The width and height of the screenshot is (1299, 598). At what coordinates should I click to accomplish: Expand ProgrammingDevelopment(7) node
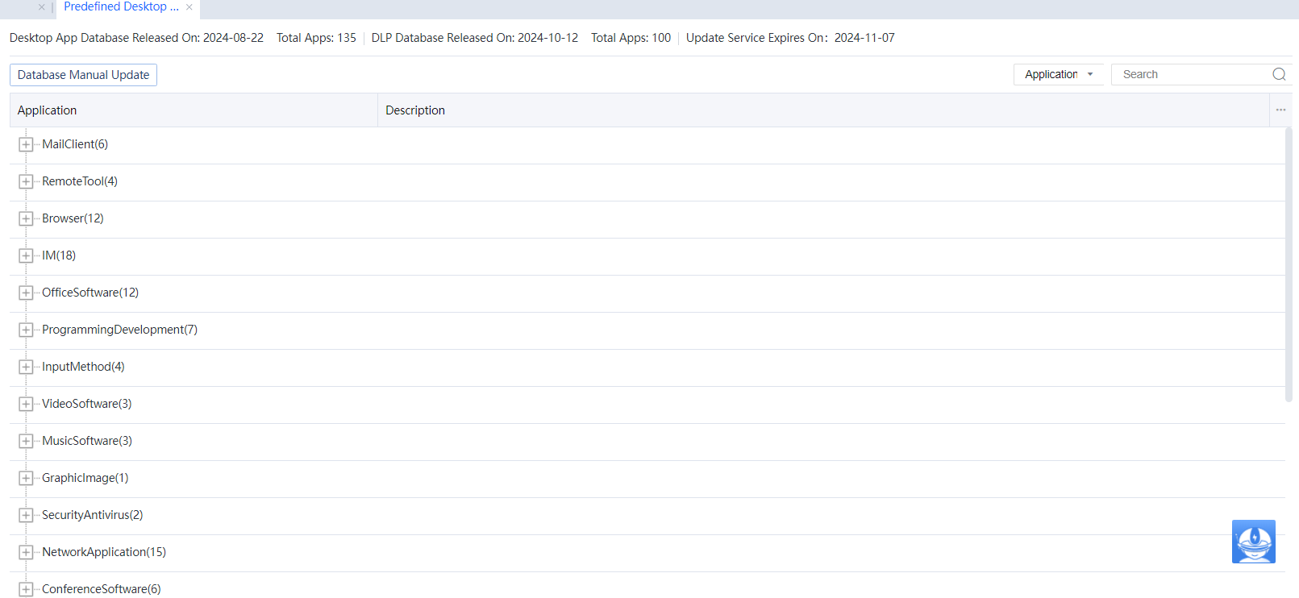pos(26,330)
